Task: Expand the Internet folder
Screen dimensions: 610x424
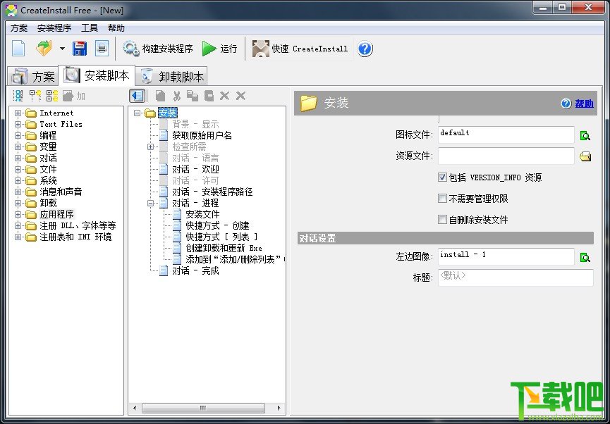Action: pyautogui.click(x=18, y=113)
